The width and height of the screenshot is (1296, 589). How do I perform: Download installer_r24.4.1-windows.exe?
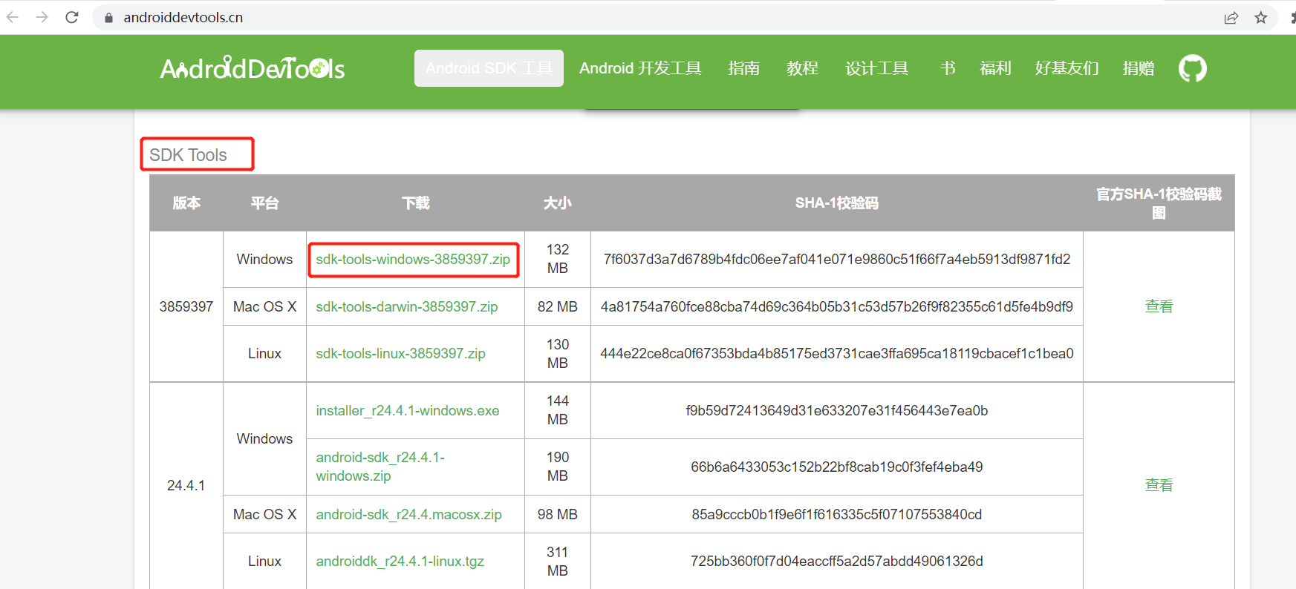[x=408, y=410]
